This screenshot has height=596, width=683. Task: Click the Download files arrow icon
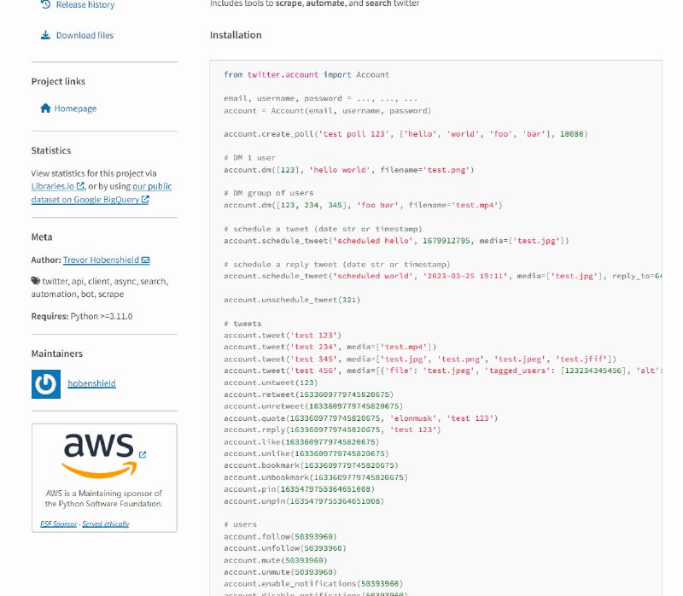45,36
